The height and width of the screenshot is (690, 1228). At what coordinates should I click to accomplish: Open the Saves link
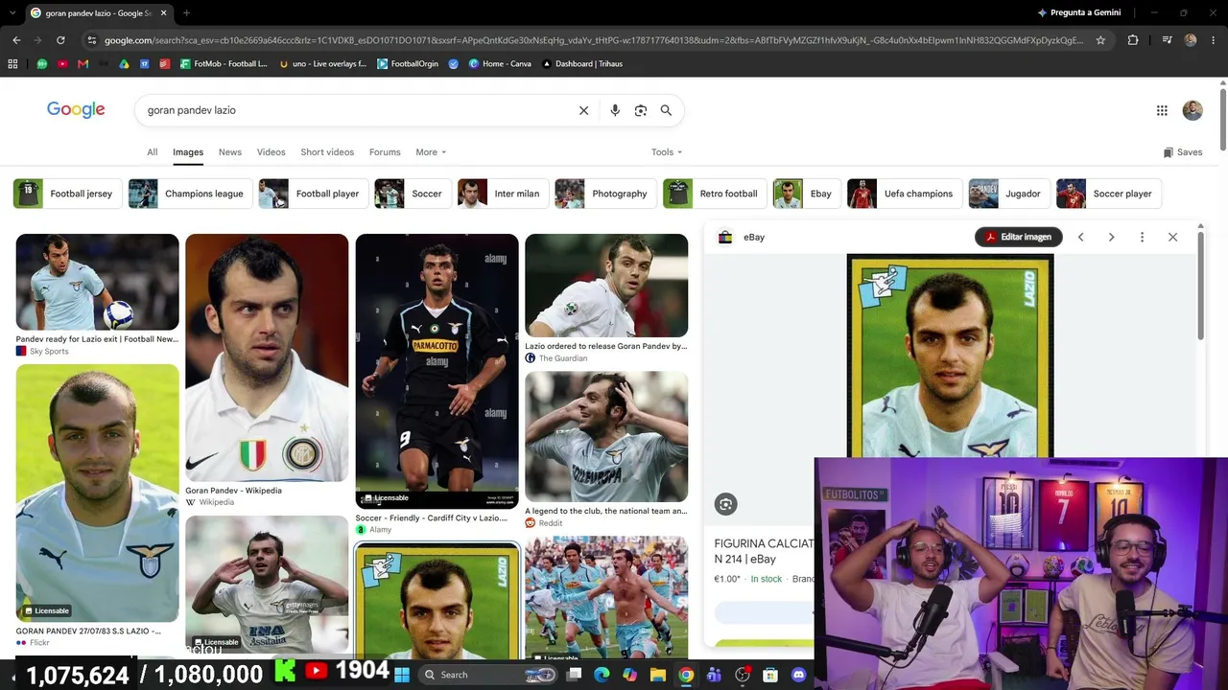tap(1182, 152)
